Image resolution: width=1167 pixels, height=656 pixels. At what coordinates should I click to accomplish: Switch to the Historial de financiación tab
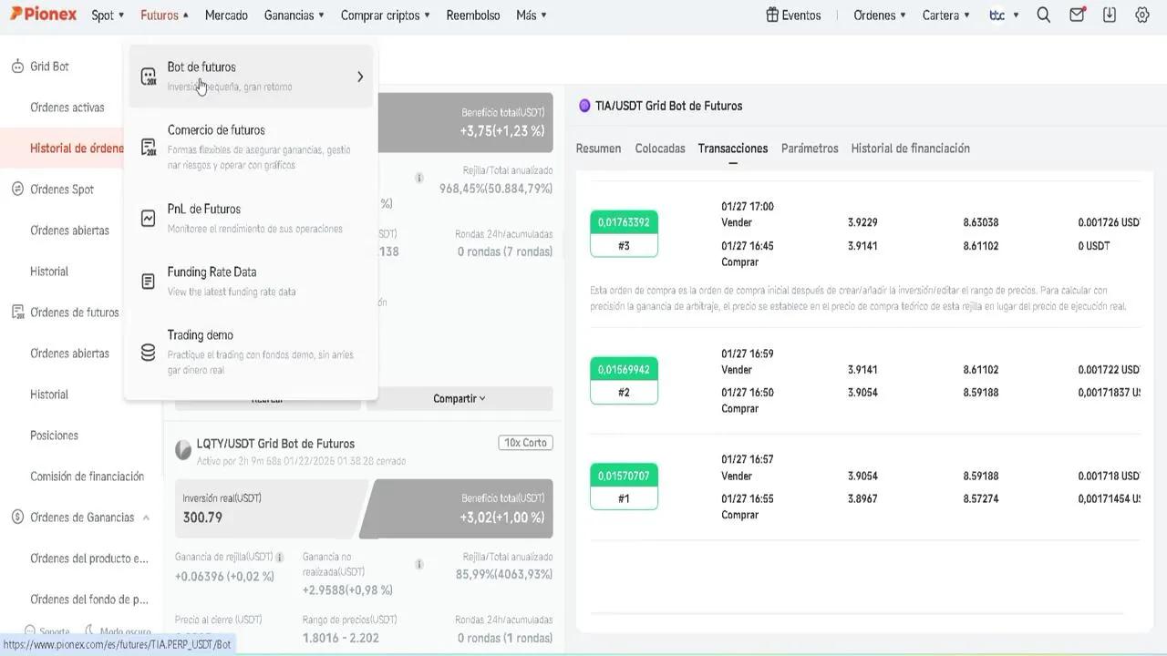click(x=910, y=149)
